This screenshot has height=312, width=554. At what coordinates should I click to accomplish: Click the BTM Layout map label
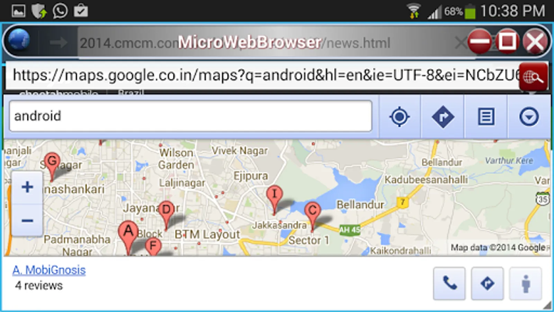(207, 235)
